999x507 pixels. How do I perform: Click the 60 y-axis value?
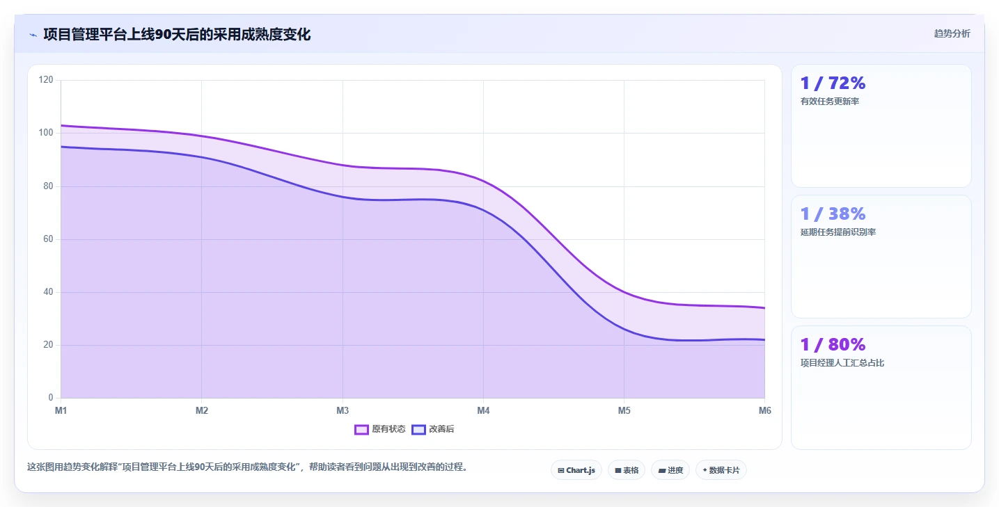pos(48,239)
